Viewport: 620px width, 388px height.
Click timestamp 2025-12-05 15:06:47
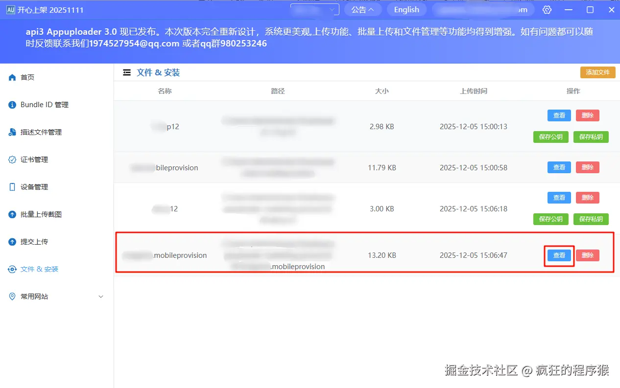(474, 255)
